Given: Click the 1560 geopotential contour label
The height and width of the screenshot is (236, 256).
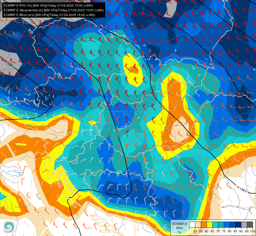Looking at the screenshot, I should click(x=106, y=194).
